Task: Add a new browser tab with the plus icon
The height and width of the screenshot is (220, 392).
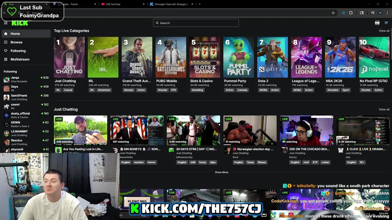Action: coord(200,4)
